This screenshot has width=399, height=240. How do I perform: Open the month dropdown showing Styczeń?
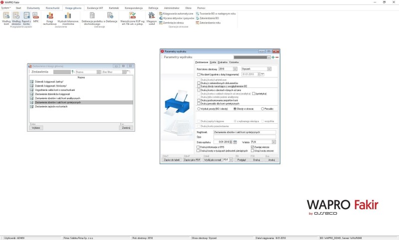(x=269, y=69)
